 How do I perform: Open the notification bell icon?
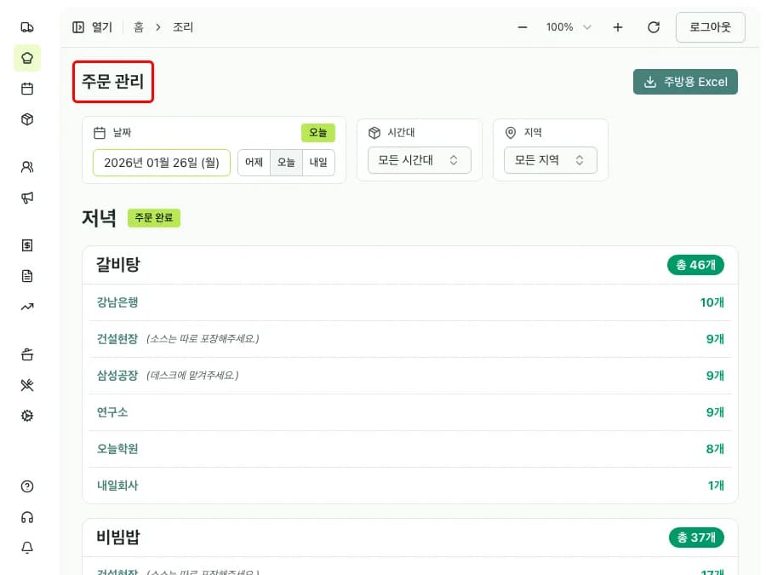27,548
